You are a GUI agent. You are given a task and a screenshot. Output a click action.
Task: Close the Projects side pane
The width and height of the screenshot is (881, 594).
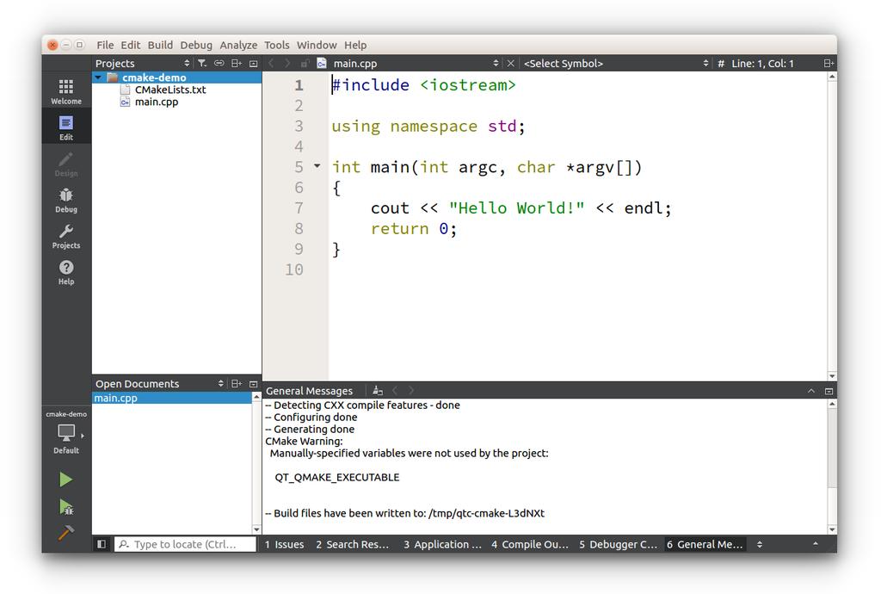[254, 64]
